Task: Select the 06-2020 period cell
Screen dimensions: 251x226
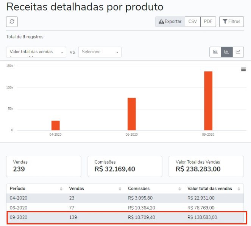Action: click(x=19, y=208)
